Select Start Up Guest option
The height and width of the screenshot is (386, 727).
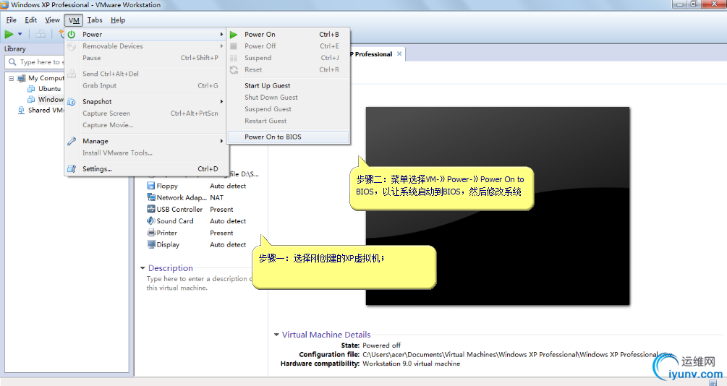[x=289, y=85]
